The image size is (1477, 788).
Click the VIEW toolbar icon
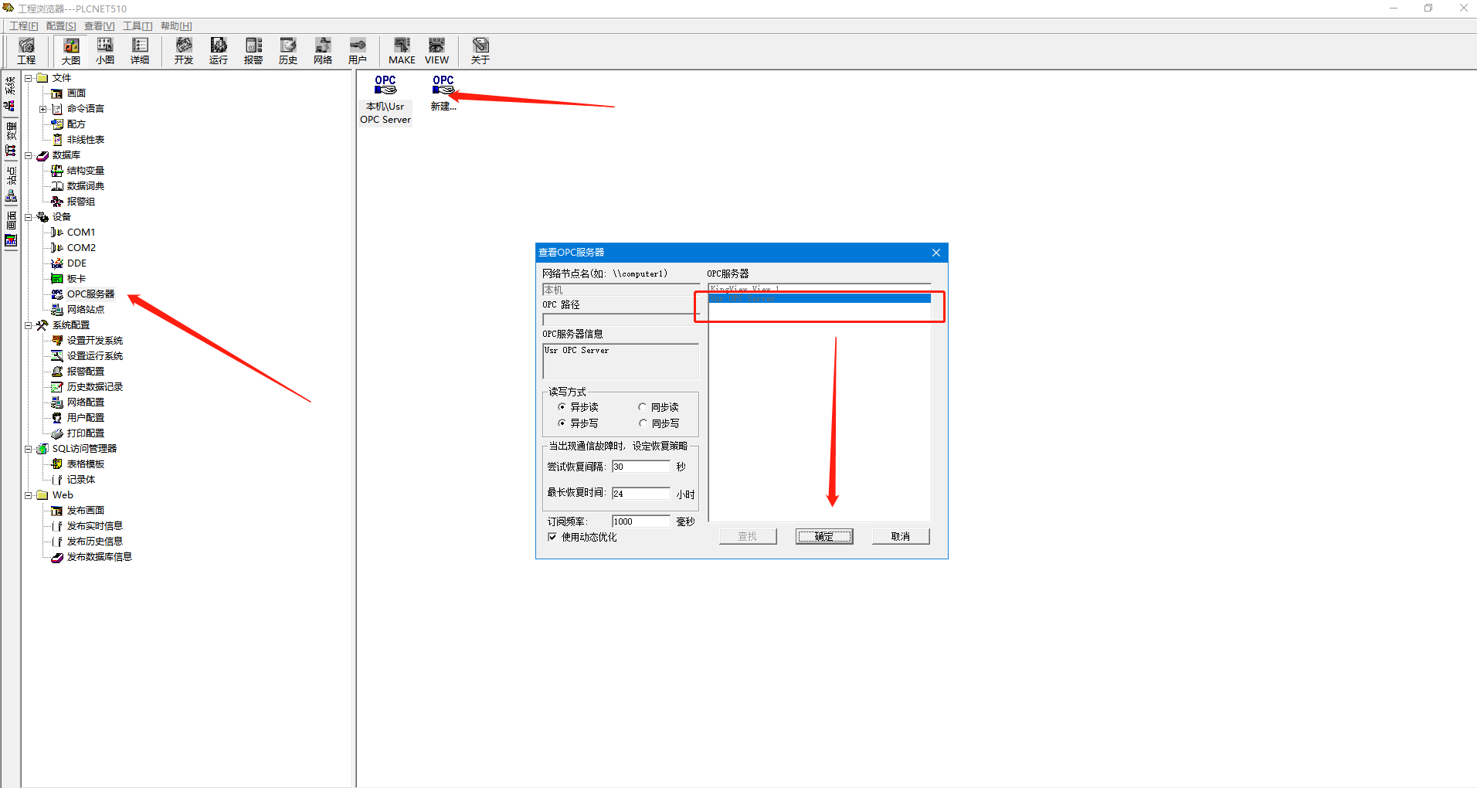(436, 50)
